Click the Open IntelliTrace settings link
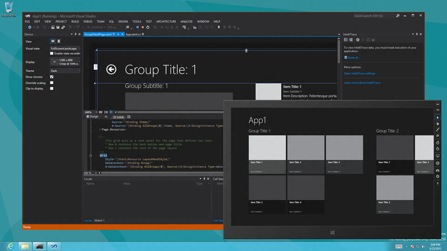This screenshot has height=251, width=447. 359,74
